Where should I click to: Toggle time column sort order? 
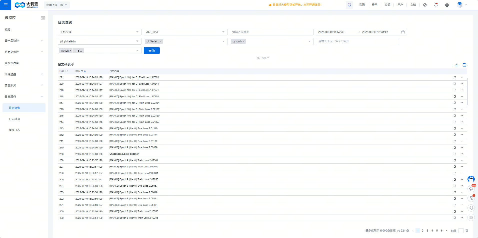pyautogui.click(x=85, y=71)
